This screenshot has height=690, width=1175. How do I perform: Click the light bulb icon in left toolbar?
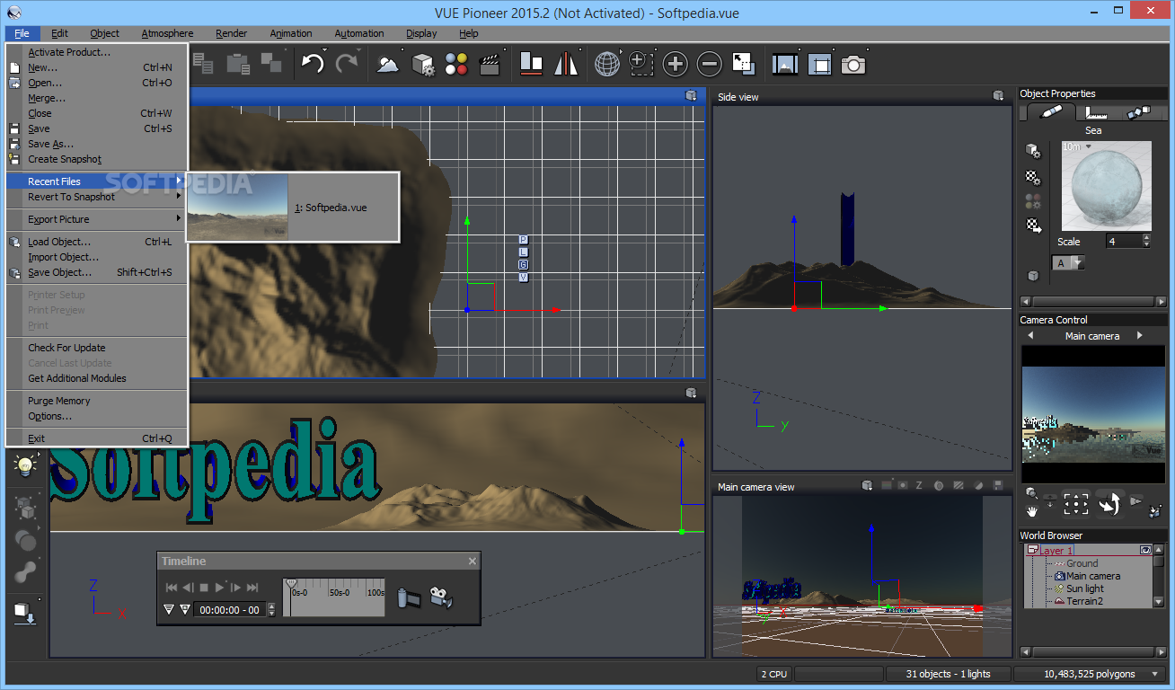(24, 464)
